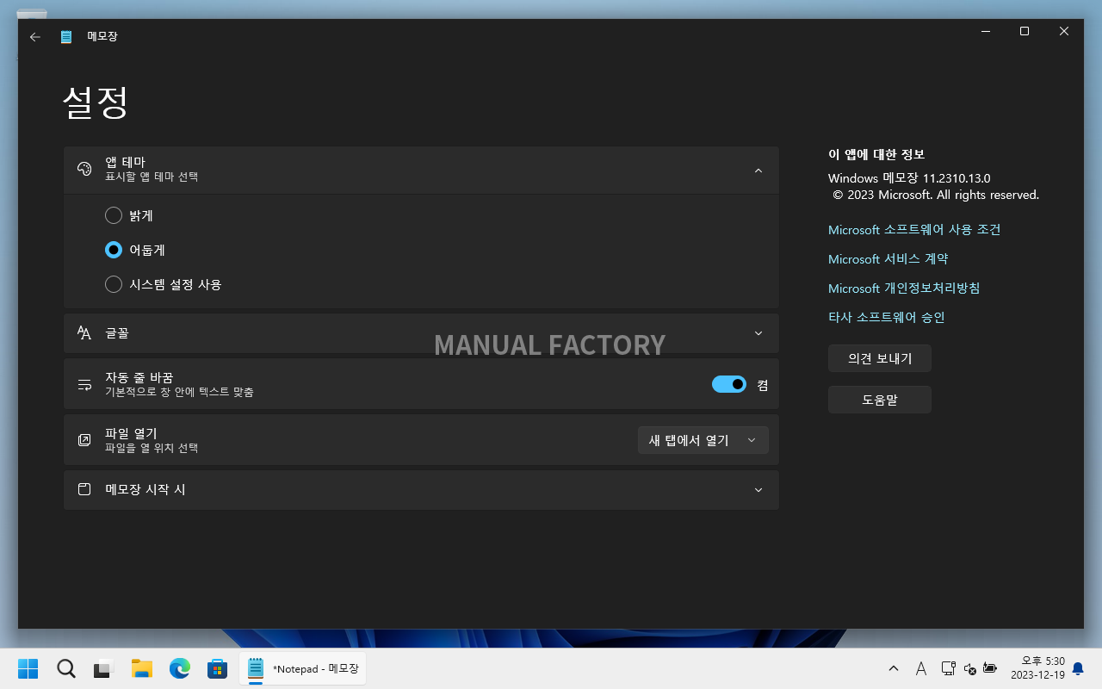Click the 설정 page title
Image resolution: width=1102 pixels, height=689 pixels.
point(96,102)
